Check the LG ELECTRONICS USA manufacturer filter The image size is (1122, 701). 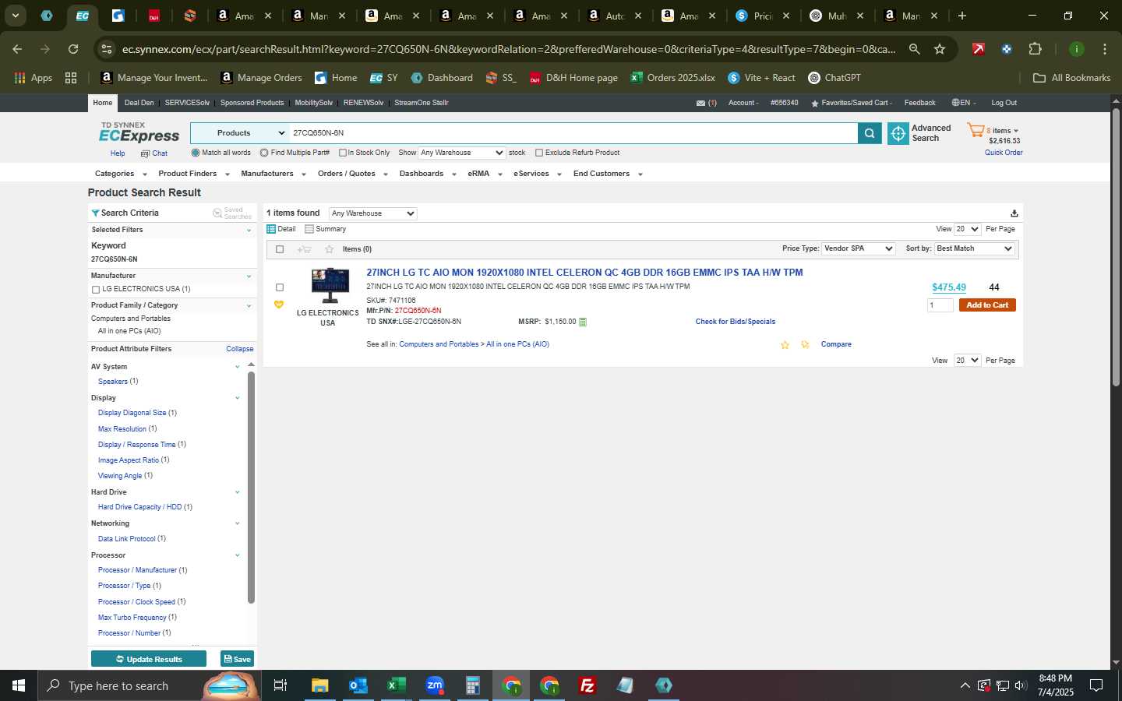(x=96, y=290)
